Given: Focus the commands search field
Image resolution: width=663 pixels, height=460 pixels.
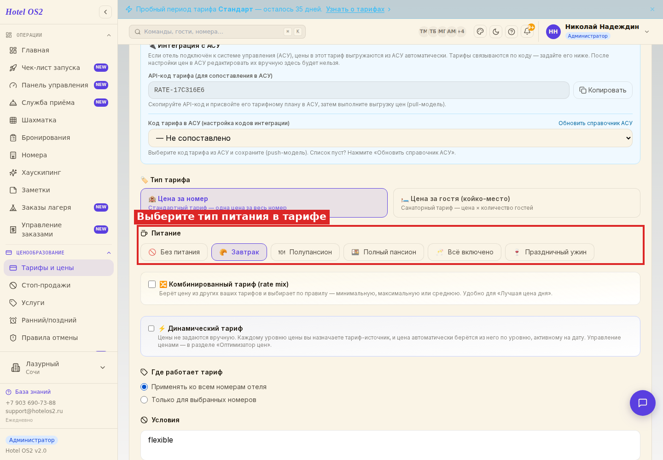Looking at the screenshot, I should tap(217, 32).
